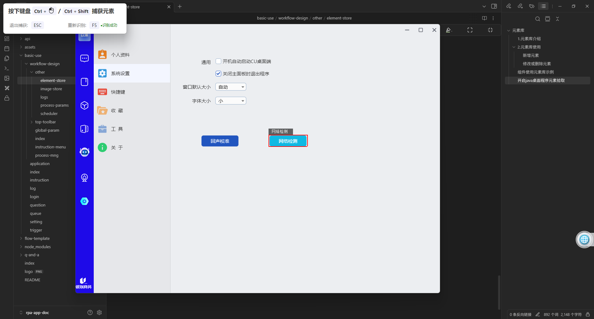Enable 开机自动启动CU桌面端 checkbox

218,61
